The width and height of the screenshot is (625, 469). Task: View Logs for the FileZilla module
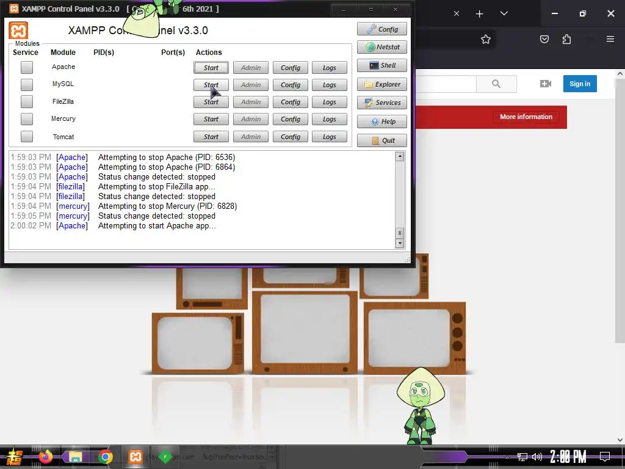point(329,102)
